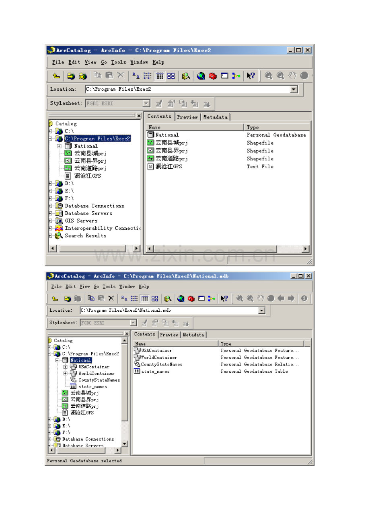This screenshot has height=523, width=370.
Task: Switch National.mdb window to List view
Action: 134,298
